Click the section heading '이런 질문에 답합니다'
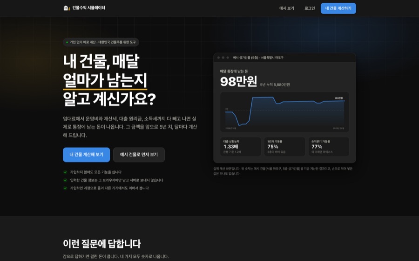Image resolution: width=419 pixels, height=261 pixels. 102,243
